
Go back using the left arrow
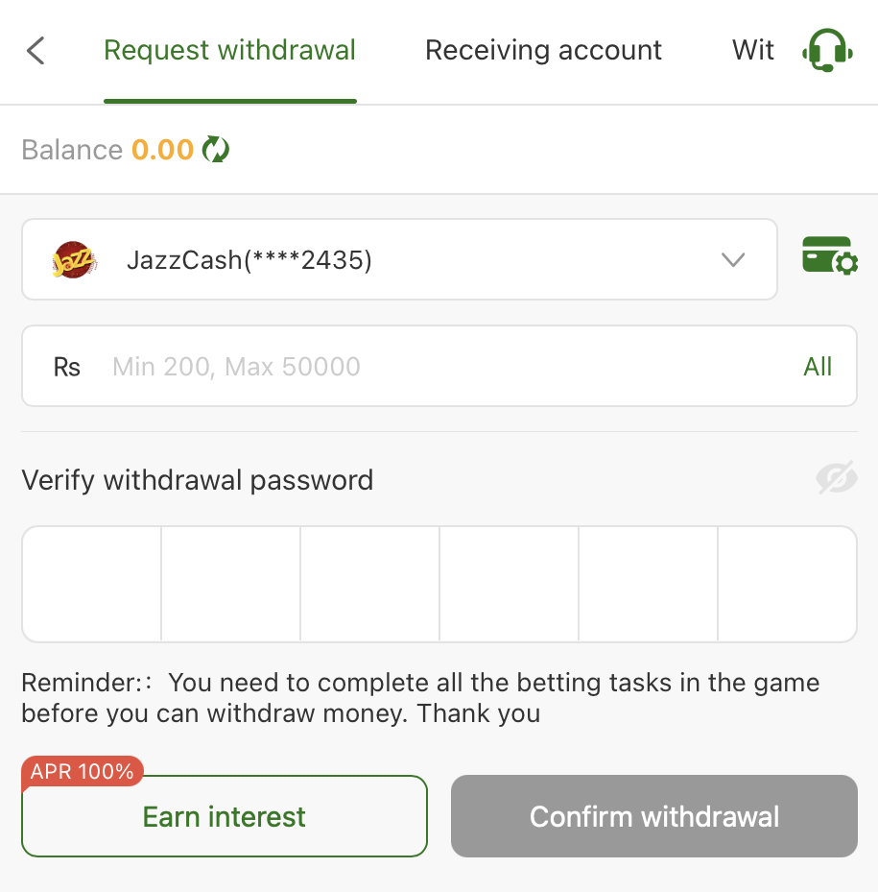(36, 51)
